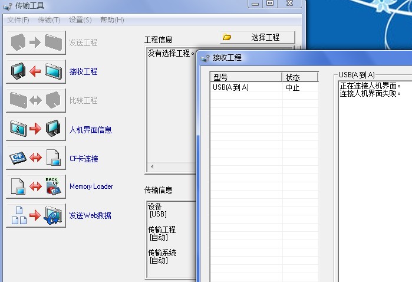Open the 帮助(H) menu

pos(112,20)
